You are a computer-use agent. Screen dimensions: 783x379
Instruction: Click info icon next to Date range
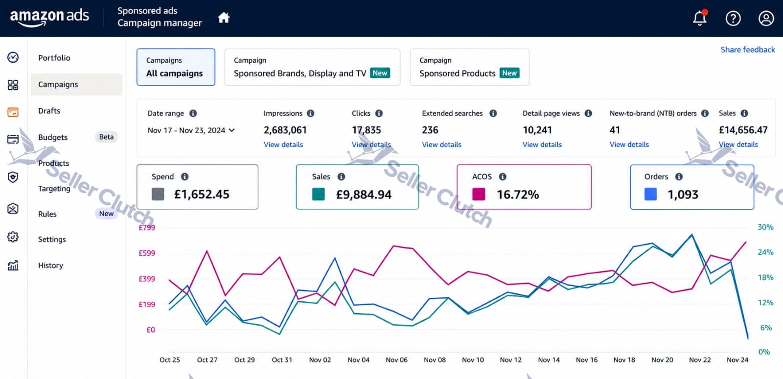tap(193, 113)
